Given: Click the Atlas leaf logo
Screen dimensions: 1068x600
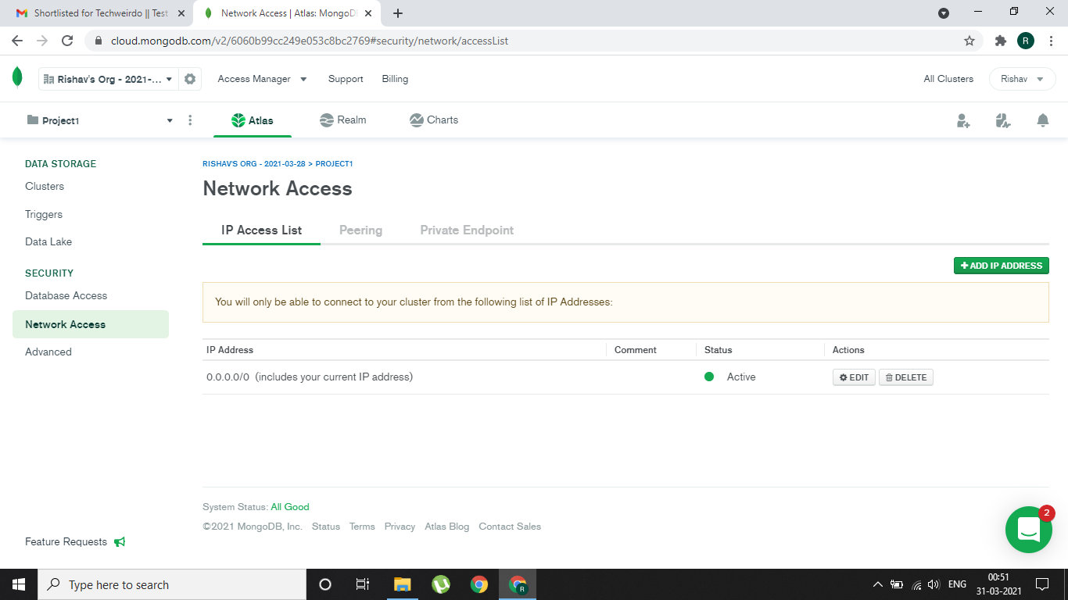Looking at the screenshot, I should coord(17,78).
